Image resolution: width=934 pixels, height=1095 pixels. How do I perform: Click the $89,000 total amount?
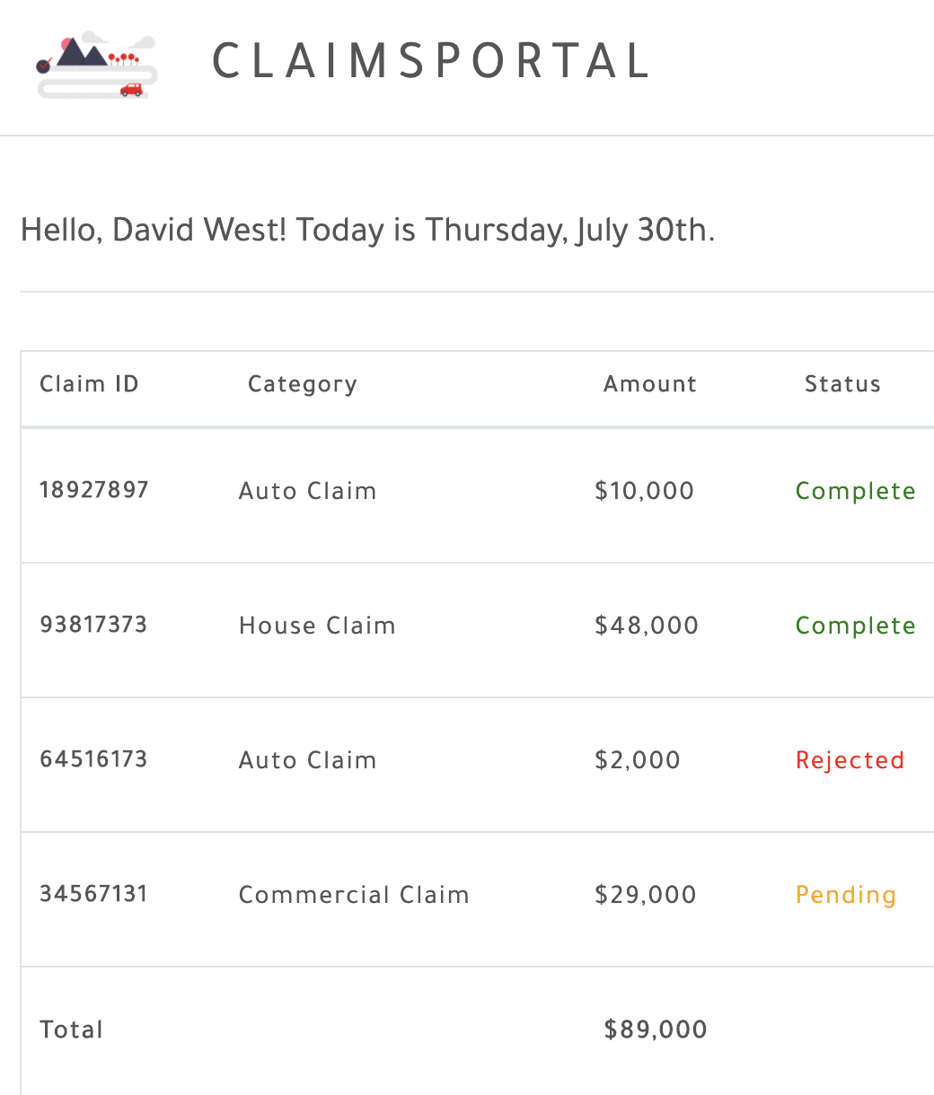click(x=656, y=1029)
